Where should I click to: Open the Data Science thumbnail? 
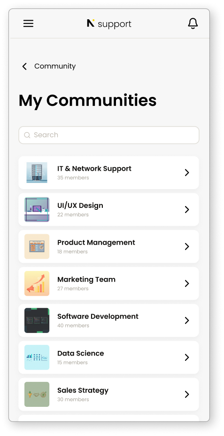37,357
